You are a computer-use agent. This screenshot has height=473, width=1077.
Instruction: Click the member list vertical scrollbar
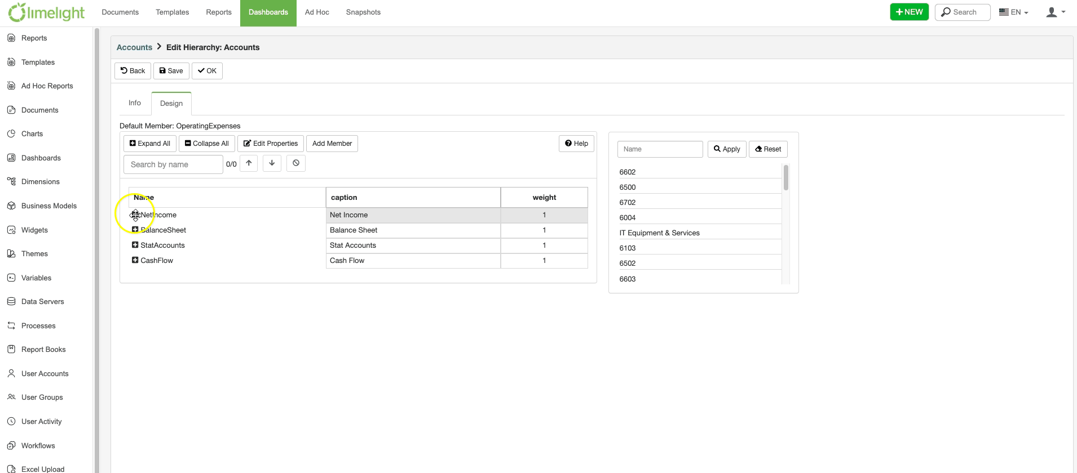pyautogui.click(x=785, y=225)
